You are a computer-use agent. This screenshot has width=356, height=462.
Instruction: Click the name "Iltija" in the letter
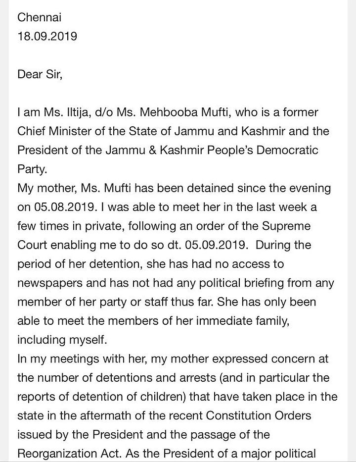click(x=64, y=112)
